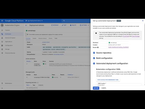The height and width of the screenshot is (109, 145).
Task: Click the Services & Ingress sidebar icon
Action: point(2,38)
